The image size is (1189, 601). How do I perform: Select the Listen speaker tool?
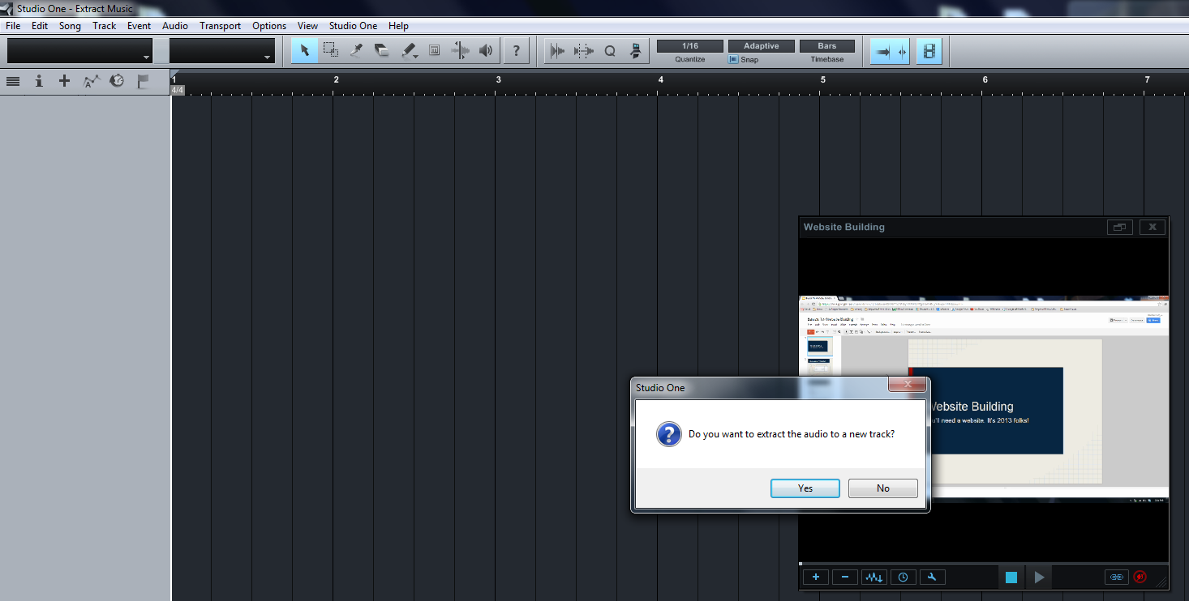point(486,51)
